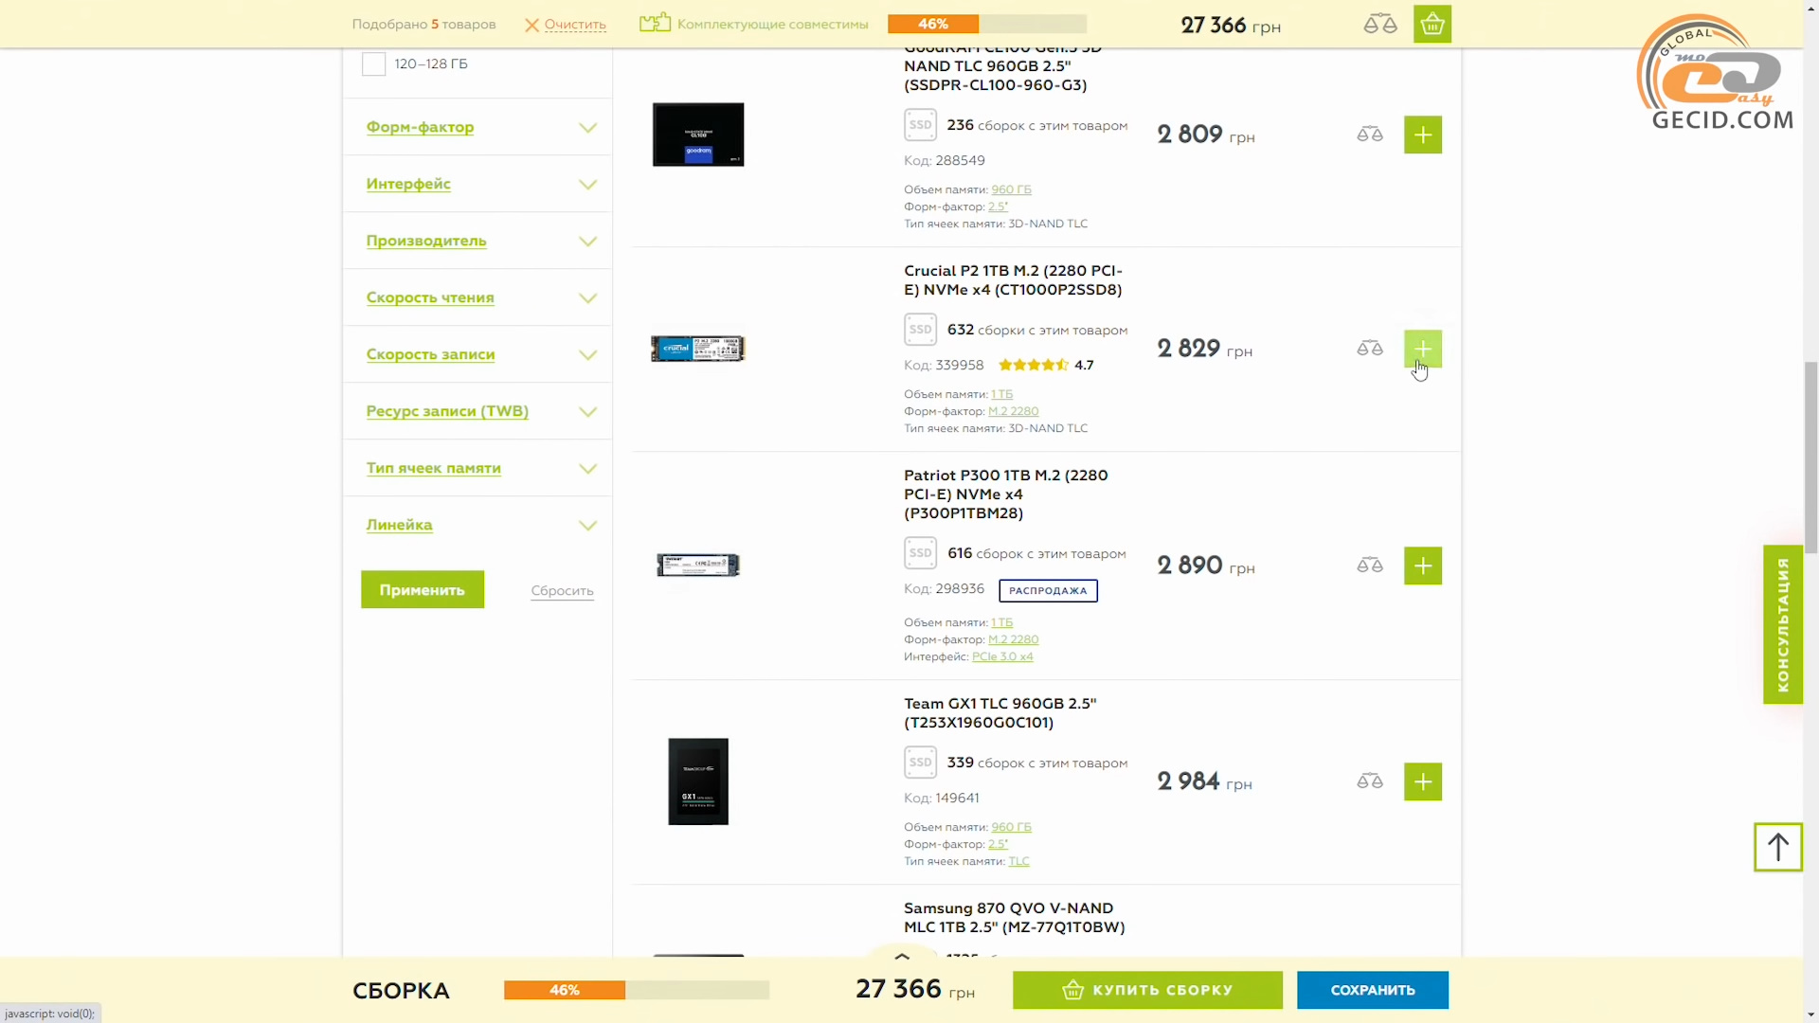Image resolution: width=1819 pixels, height=1023 pixels.
Task: Compare GoodRAM CL100 via scales icon
Action: pyautogui.click(x=1369, y=135)
